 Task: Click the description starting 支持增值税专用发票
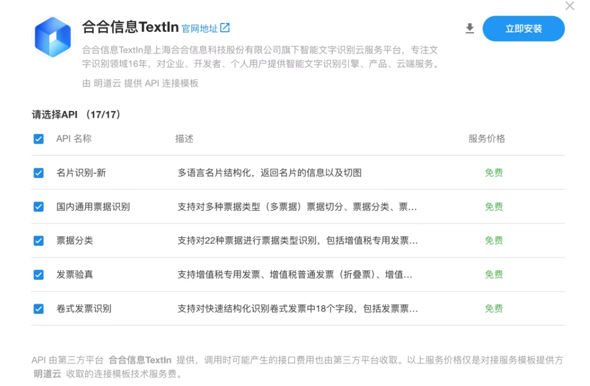click(295, 275)
